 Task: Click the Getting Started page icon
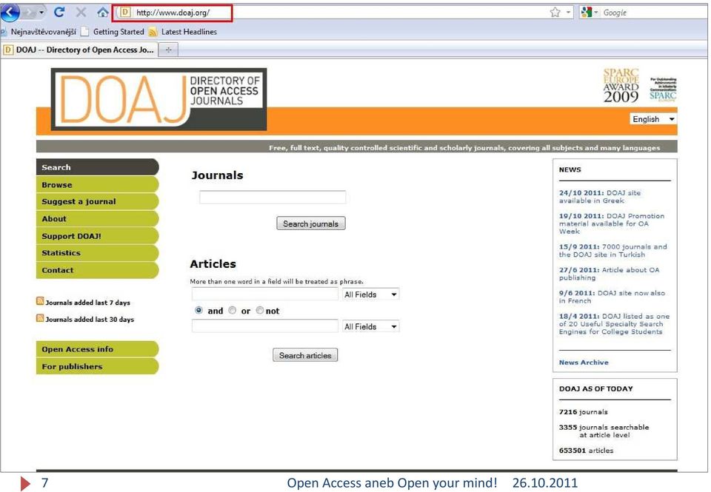pyautogui.click(x=84, y=32)
